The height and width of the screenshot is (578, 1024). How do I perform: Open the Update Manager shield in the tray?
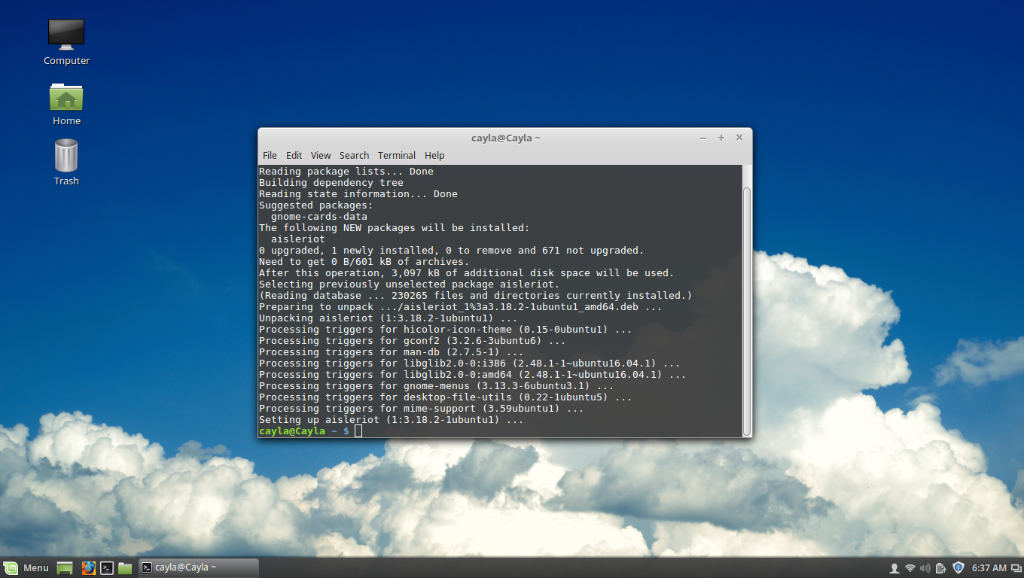click(x=958, y=567)
